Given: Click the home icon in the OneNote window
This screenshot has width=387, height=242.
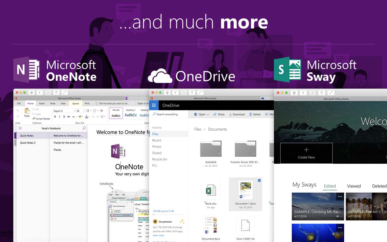Looking at the screenshot, I should coord(31,93).
